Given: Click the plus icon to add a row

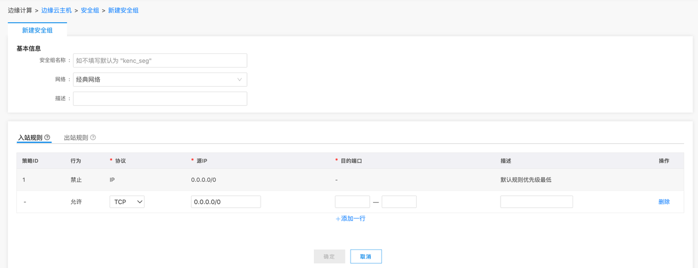Looking at the screenshot, I should tap(338, 218).
